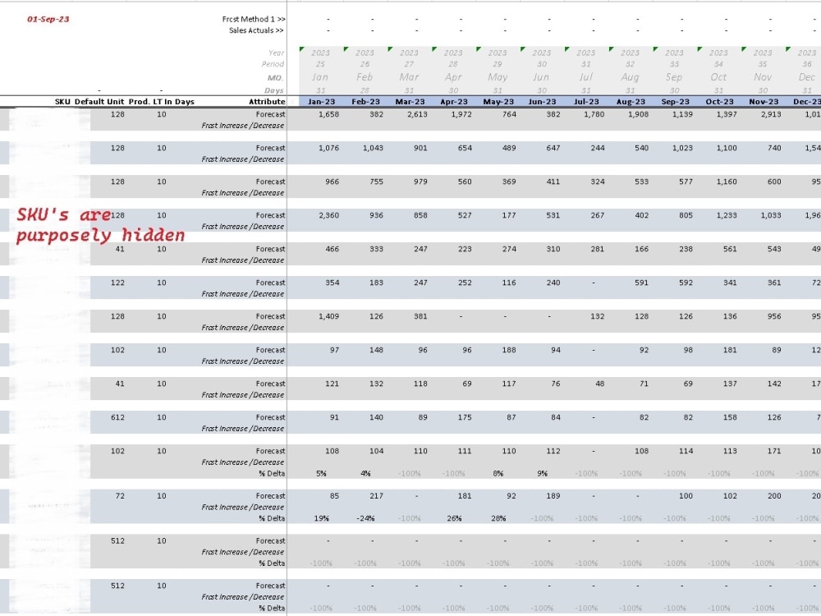Select forecast value 966
Viewport: 821px width, 616px height.
click(x=332, y=182)
